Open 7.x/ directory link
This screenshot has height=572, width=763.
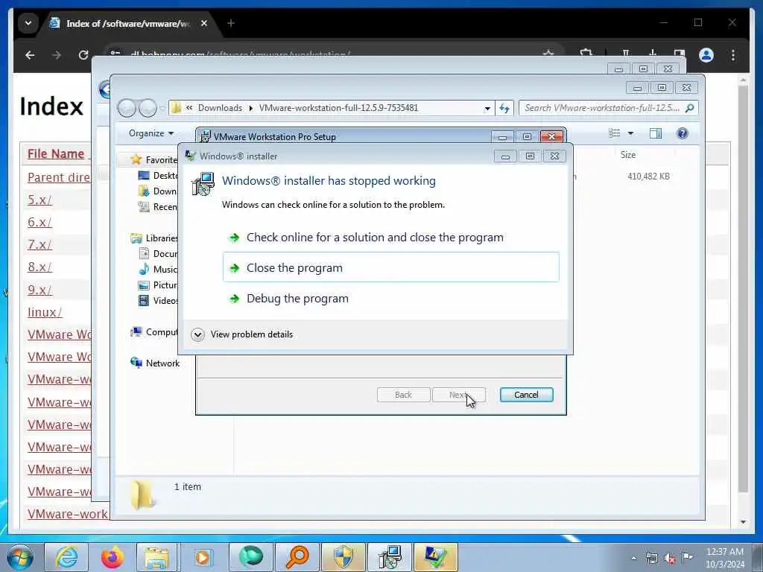tap(39, 244)
